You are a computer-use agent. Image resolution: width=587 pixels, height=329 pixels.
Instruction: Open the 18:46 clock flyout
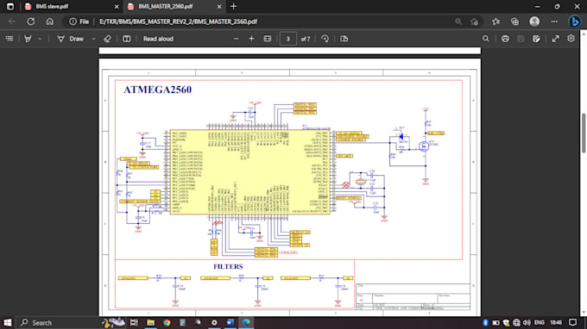tap(556, 323)
